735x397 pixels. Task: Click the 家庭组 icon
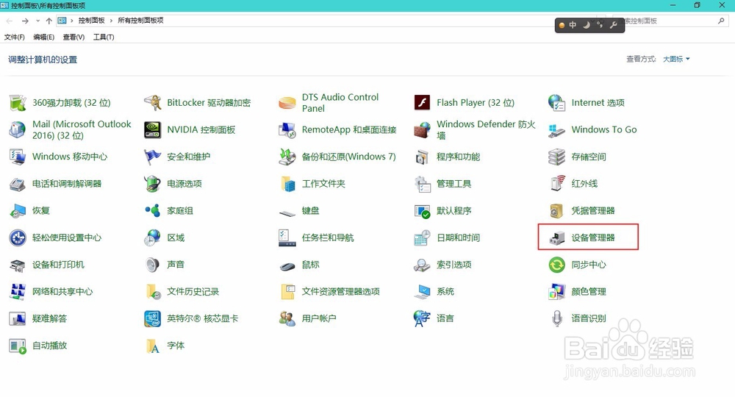pos(153,211)
